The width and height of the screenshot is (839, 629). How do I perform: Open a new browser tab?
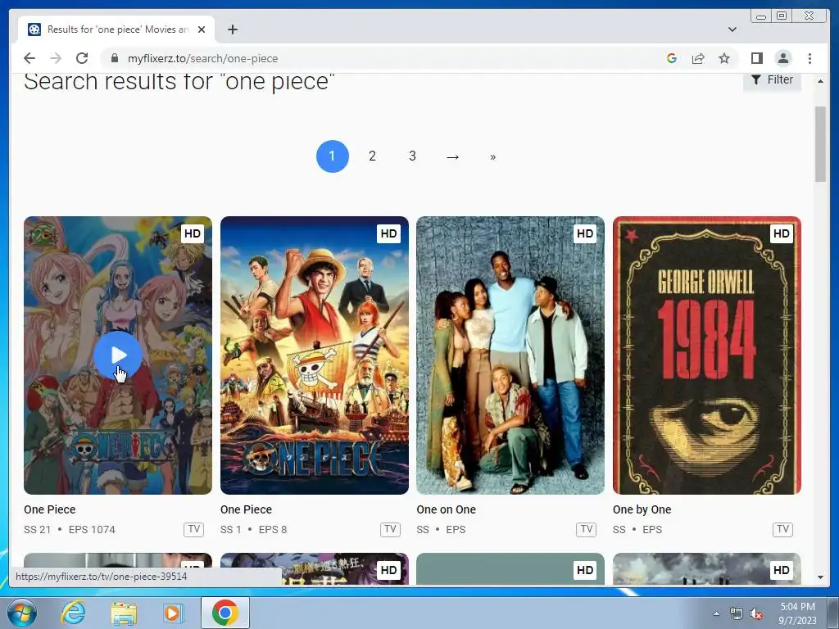click(x=232, y=29)
